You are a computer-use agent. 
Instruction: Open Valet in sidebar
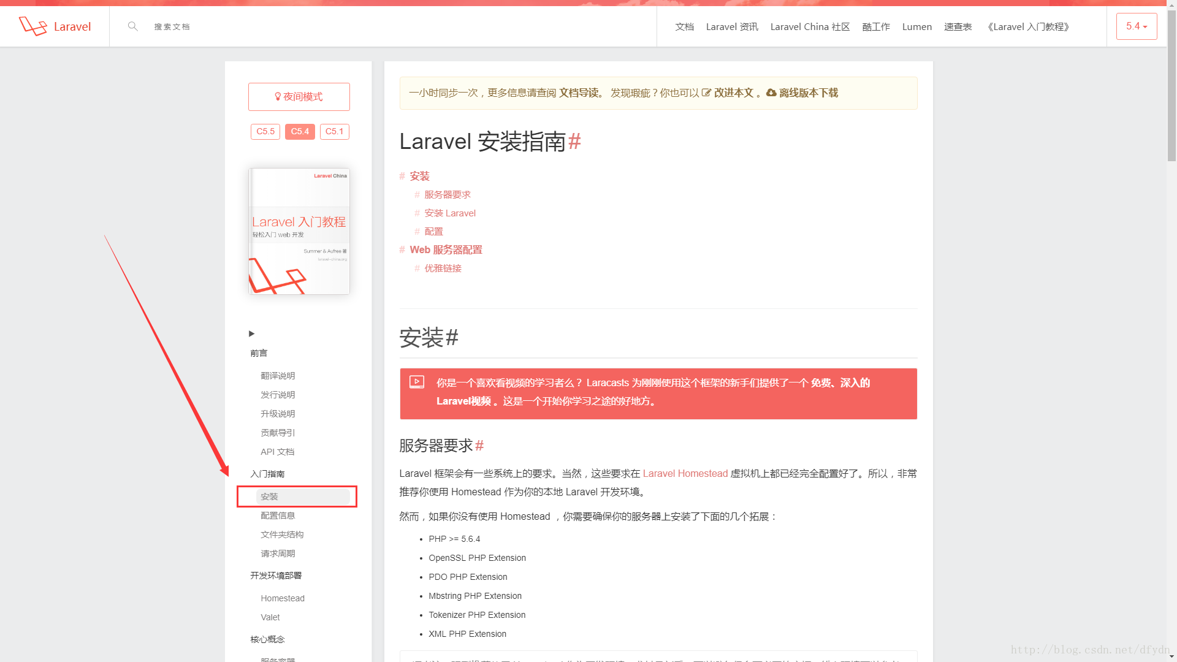pyautogui.click(x=270, y=617)
